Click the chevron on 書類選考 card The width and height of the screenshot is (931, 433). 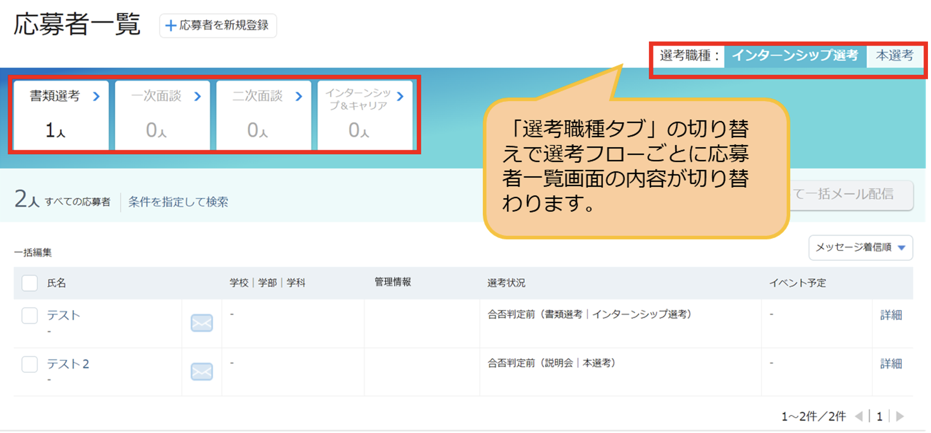[x=96, y=96]
